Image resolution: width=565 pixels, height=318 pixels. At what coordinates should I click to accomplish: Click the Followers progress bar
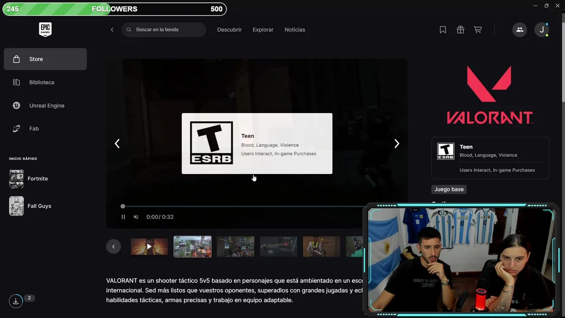click(115, 9)
